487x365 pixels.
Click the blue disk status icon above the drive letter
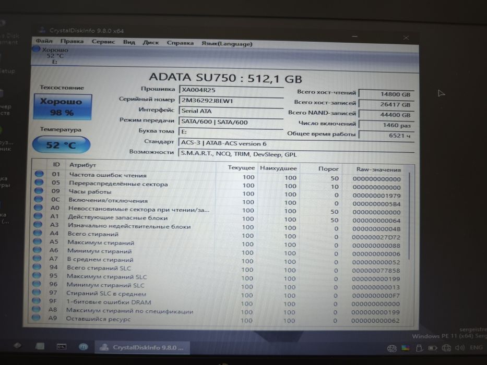(x=37, y=48)
